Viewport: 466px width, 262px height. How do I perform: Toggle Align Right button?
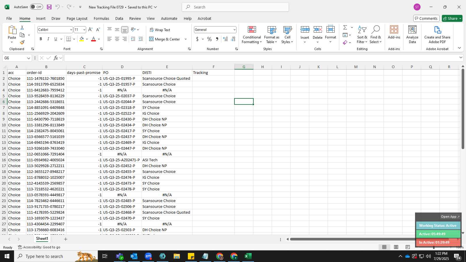pyautogui.click(x=125, y=39)
